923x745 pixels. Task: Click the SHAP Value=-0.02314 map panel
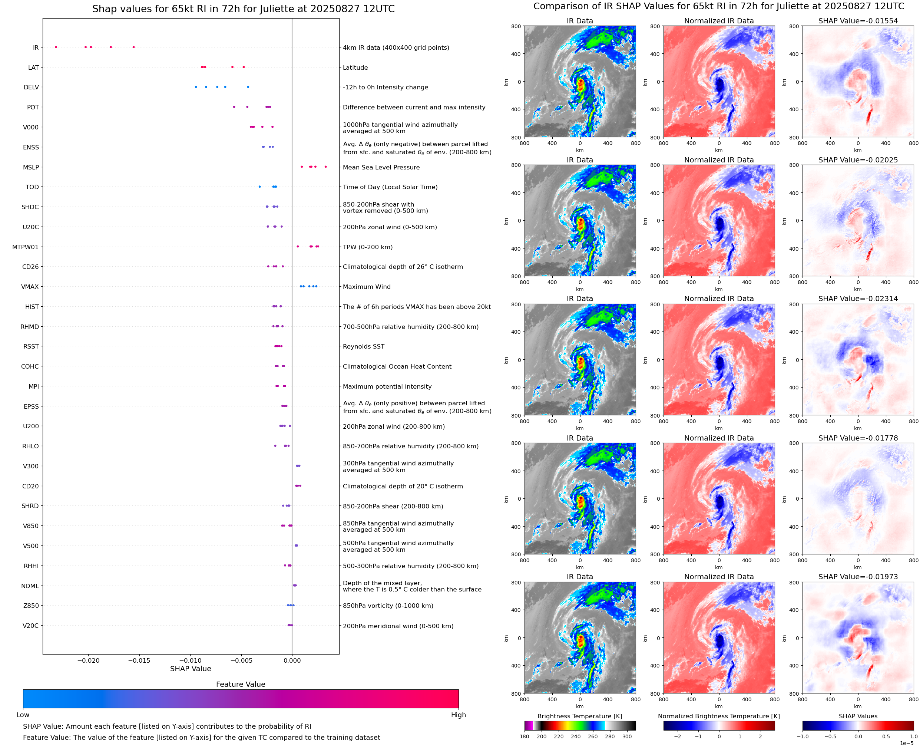click(858, 360)
